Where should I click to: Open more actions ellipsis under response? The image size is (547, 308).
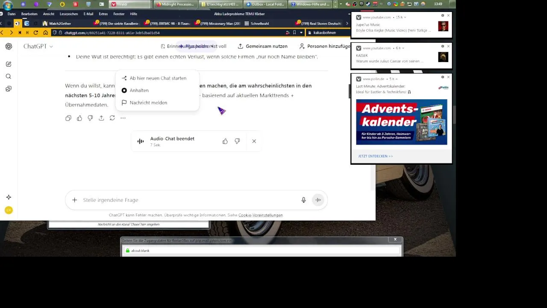[123, 118]
